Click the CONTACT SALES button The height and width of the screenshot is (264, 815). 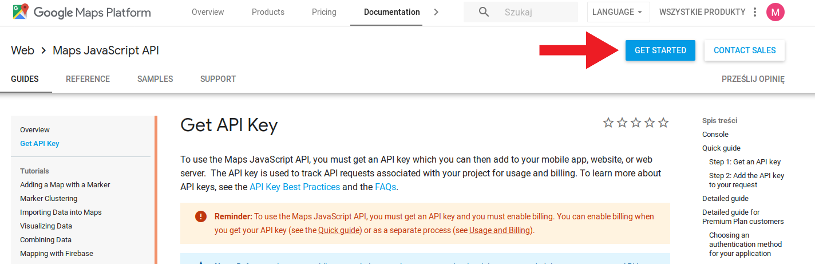coord(745,50)
